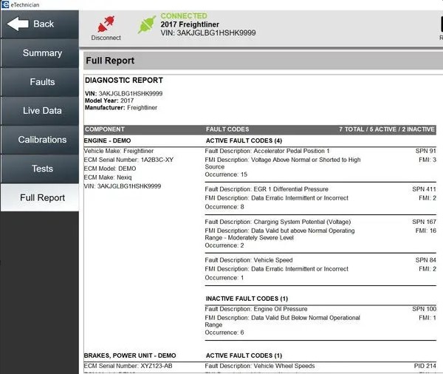Switch to the Faults tab
This screenshot has width=443, height=374.
tap(41, 82)
